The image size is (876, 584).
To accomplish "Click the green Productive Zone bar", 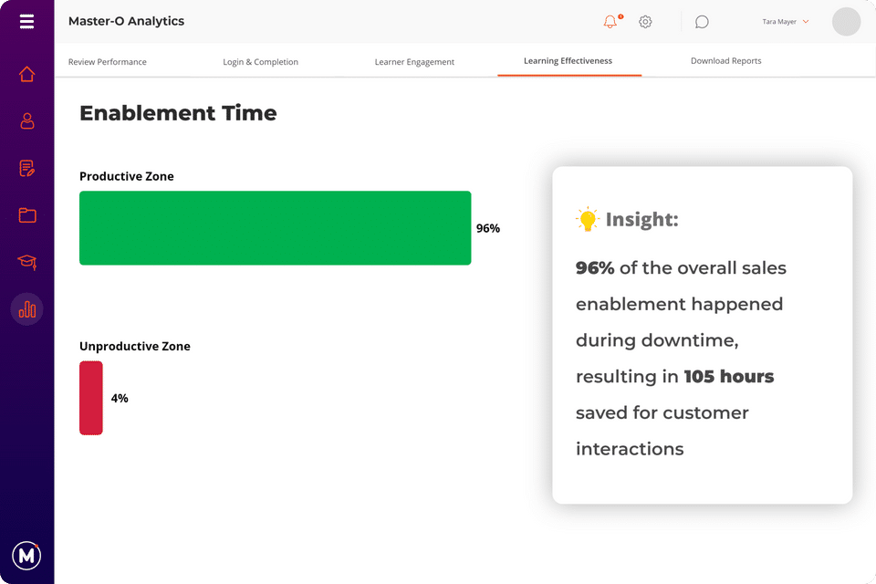I will (x=275, y=228).
